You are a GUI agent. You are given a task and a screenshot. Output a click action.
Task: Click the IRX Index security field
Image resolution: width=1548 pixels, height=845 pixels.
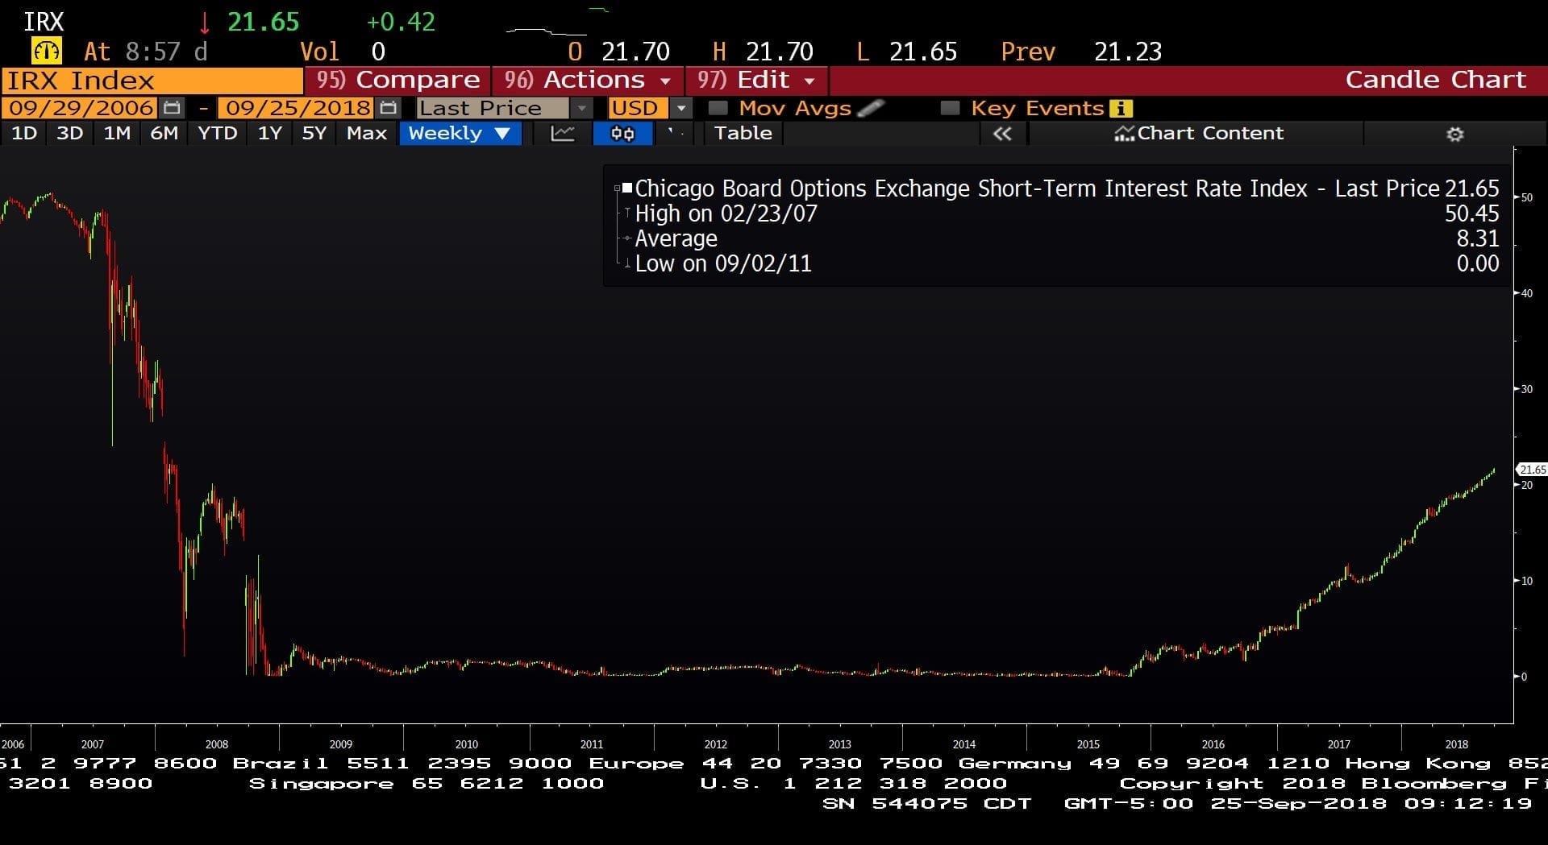point(152,81)
